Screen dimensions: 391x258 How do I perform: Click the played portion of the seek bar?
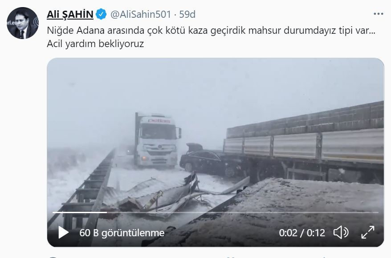coord(80,212)
